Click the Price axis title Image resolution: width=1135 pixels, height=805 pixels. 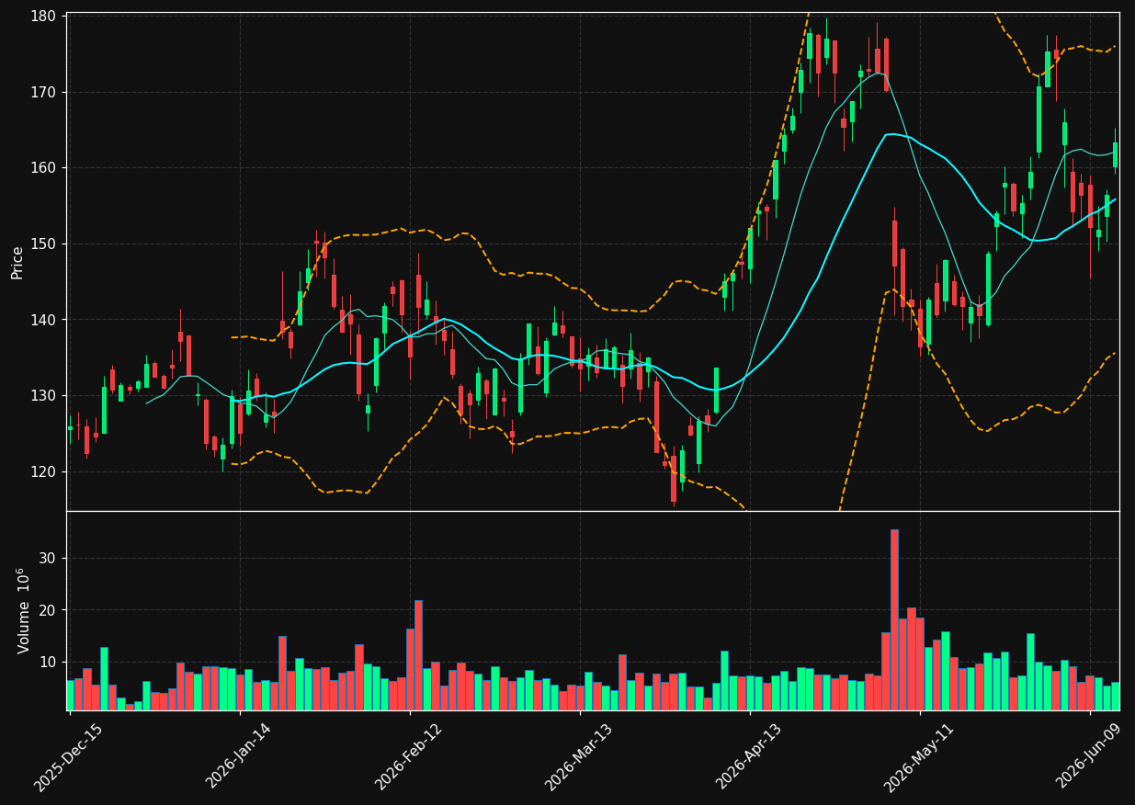click(x=17, y=262)
